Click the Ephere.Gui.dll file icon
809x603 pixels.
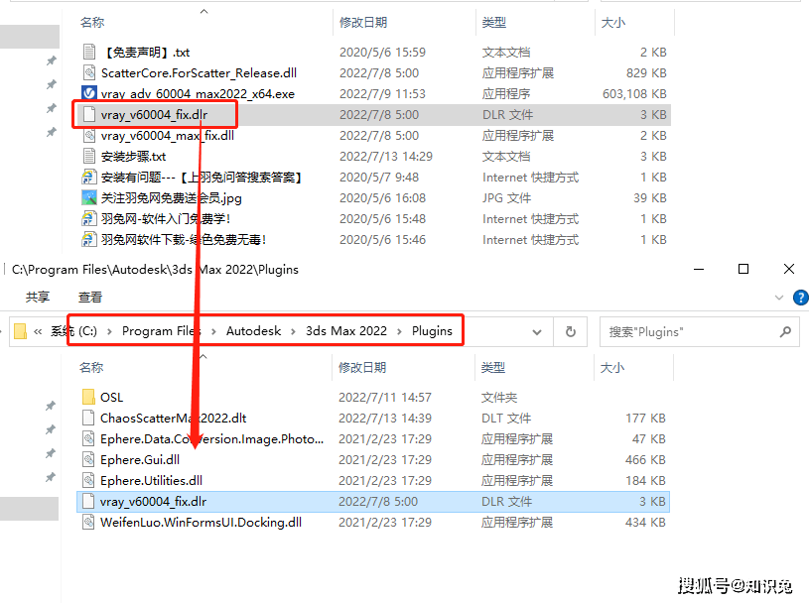[88, 460]
